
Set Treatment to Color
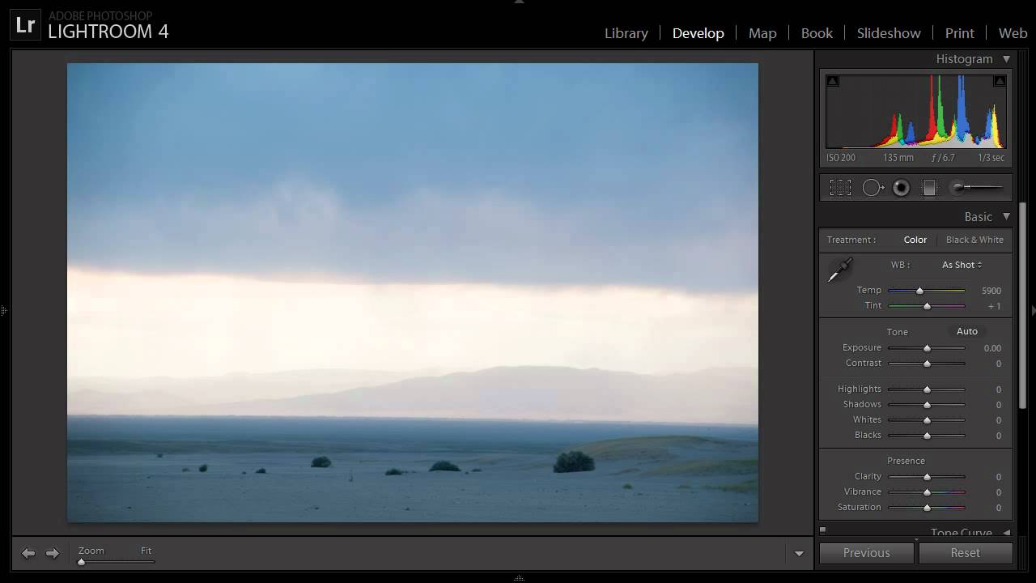tap(915, 240)
